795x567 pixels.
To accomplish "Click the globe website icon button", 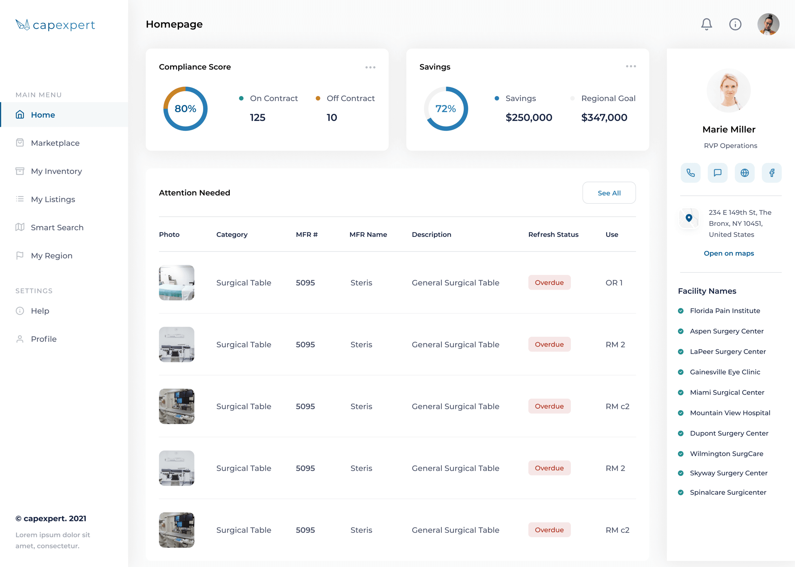I will pos(744,173).
